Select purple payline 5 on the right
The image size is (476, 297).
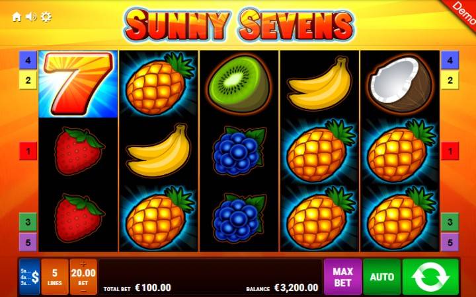coord(450,242)
